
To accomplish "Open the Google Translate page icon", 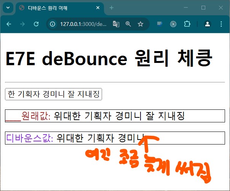I will [x=116, y=24].
